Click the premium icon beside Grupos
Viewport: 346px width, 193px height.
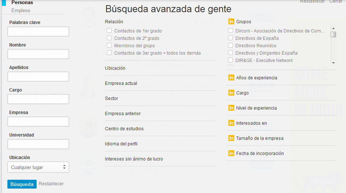(x=231, y=22)
